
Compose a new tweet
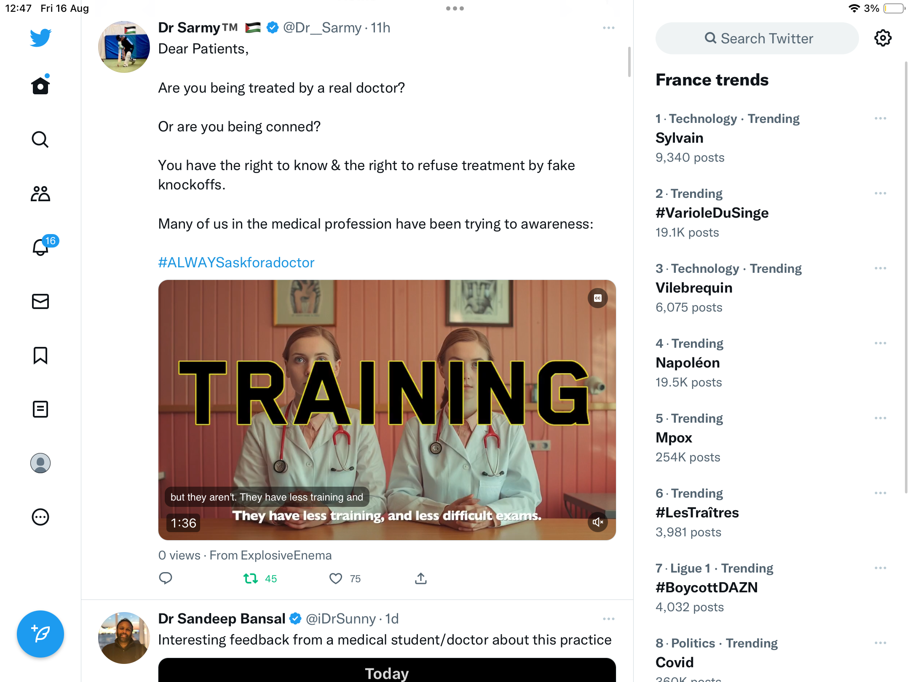point(40,634)
